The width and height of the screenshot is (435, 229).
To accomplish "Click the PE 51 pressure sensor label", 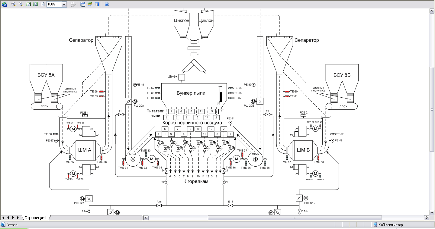I will 230,118.
